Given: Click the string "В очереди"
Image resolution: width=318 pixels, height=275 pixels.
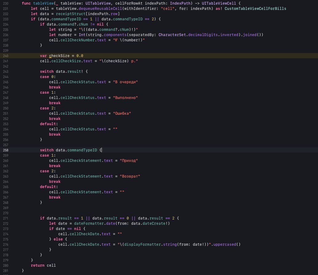Looking at the screenshot, I should [x=125, y=82].
